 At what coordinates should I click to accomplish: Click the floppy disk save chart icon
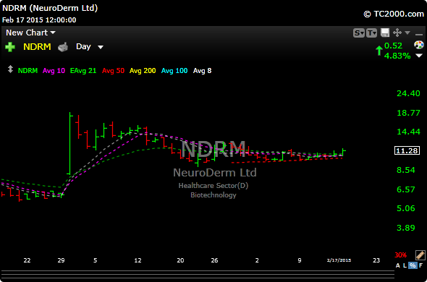coord(385,33)
